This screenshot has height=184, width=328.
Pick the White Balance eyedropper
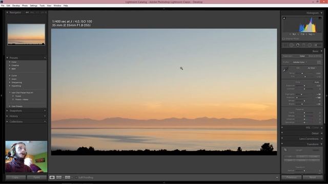[x=285, y=70]
